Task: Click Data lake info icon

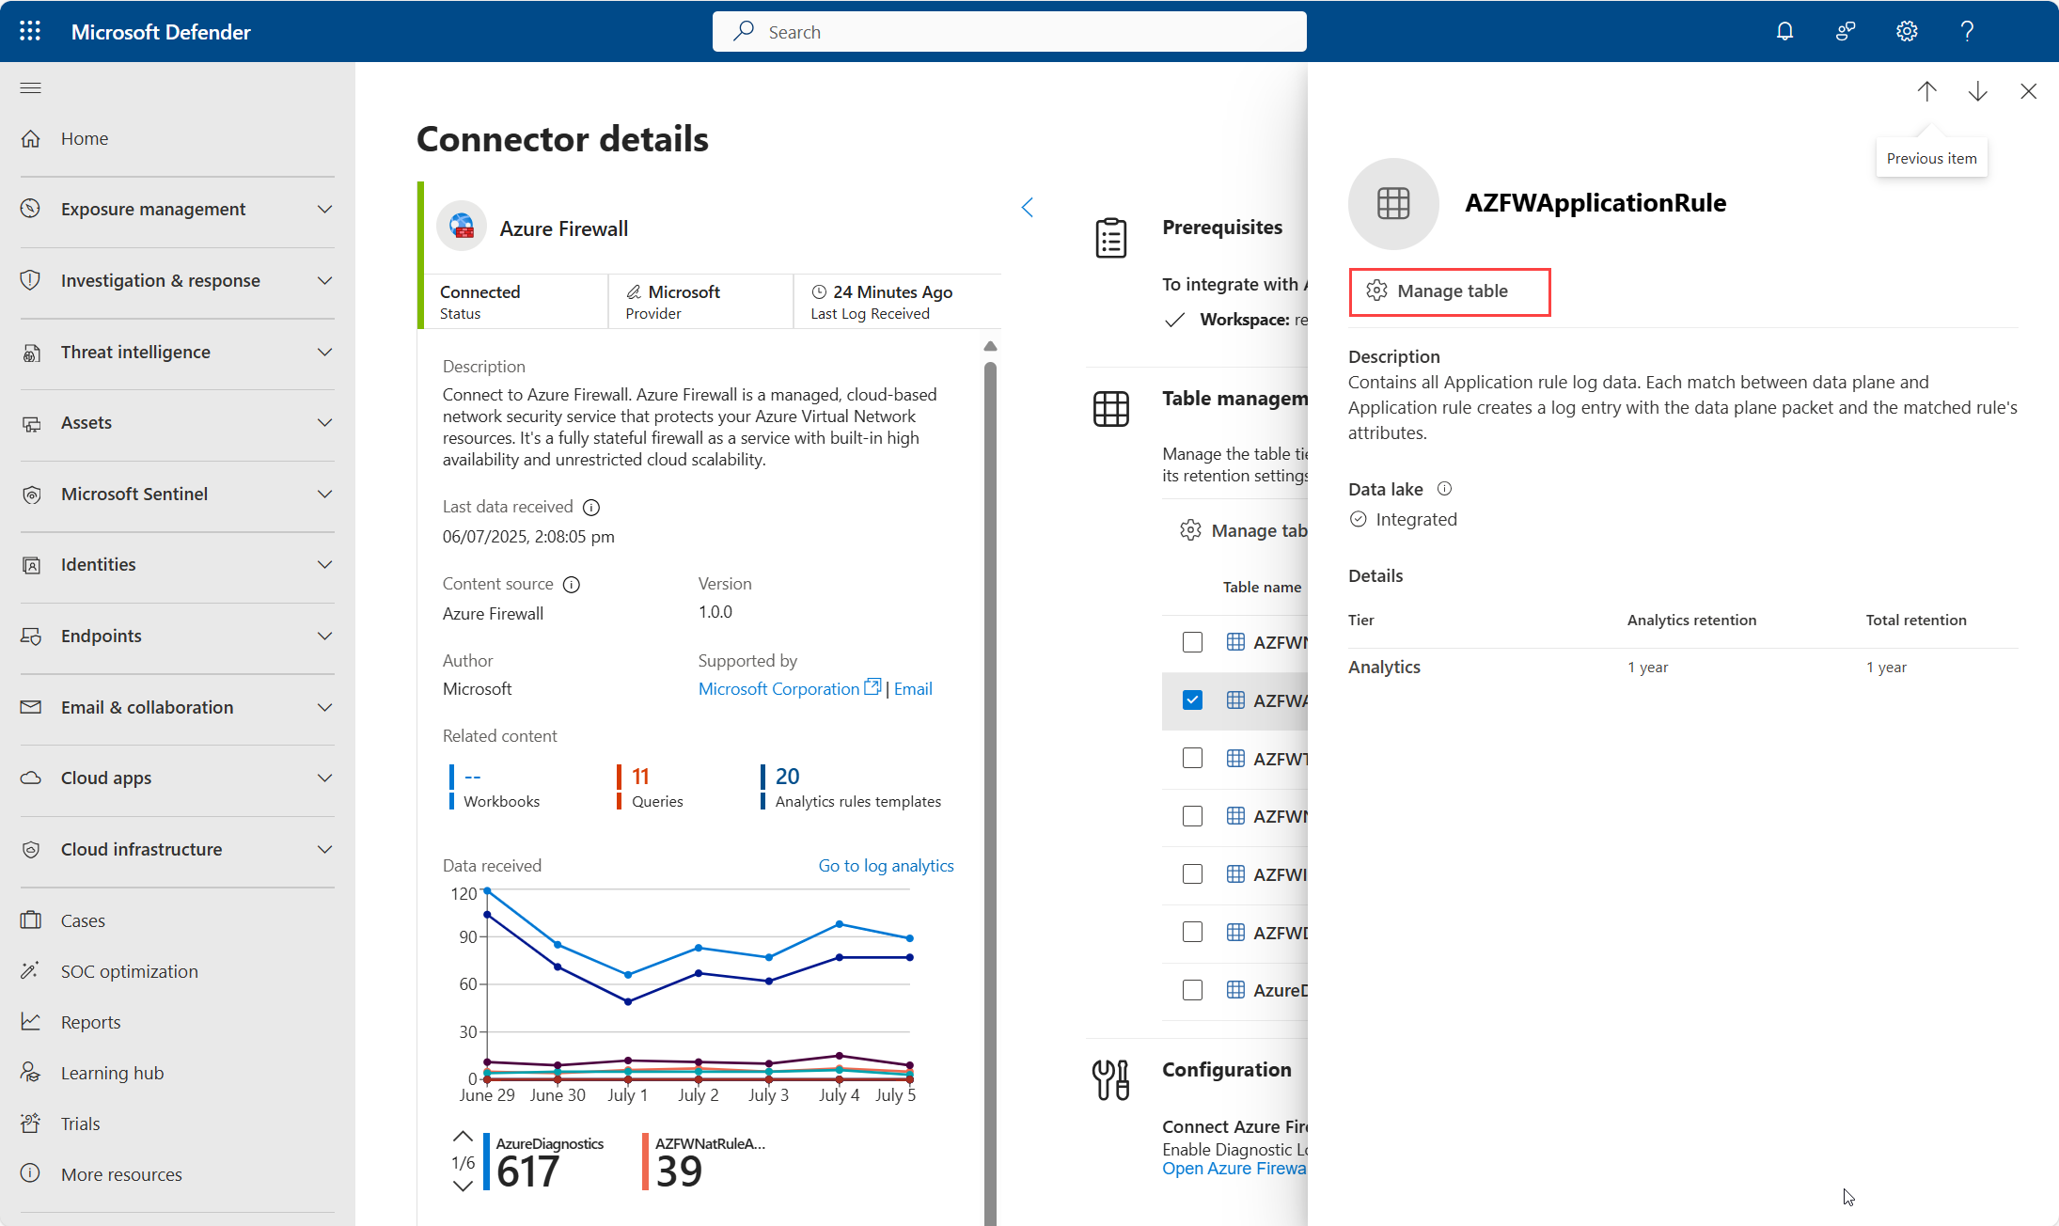Action: (1445, 489)
